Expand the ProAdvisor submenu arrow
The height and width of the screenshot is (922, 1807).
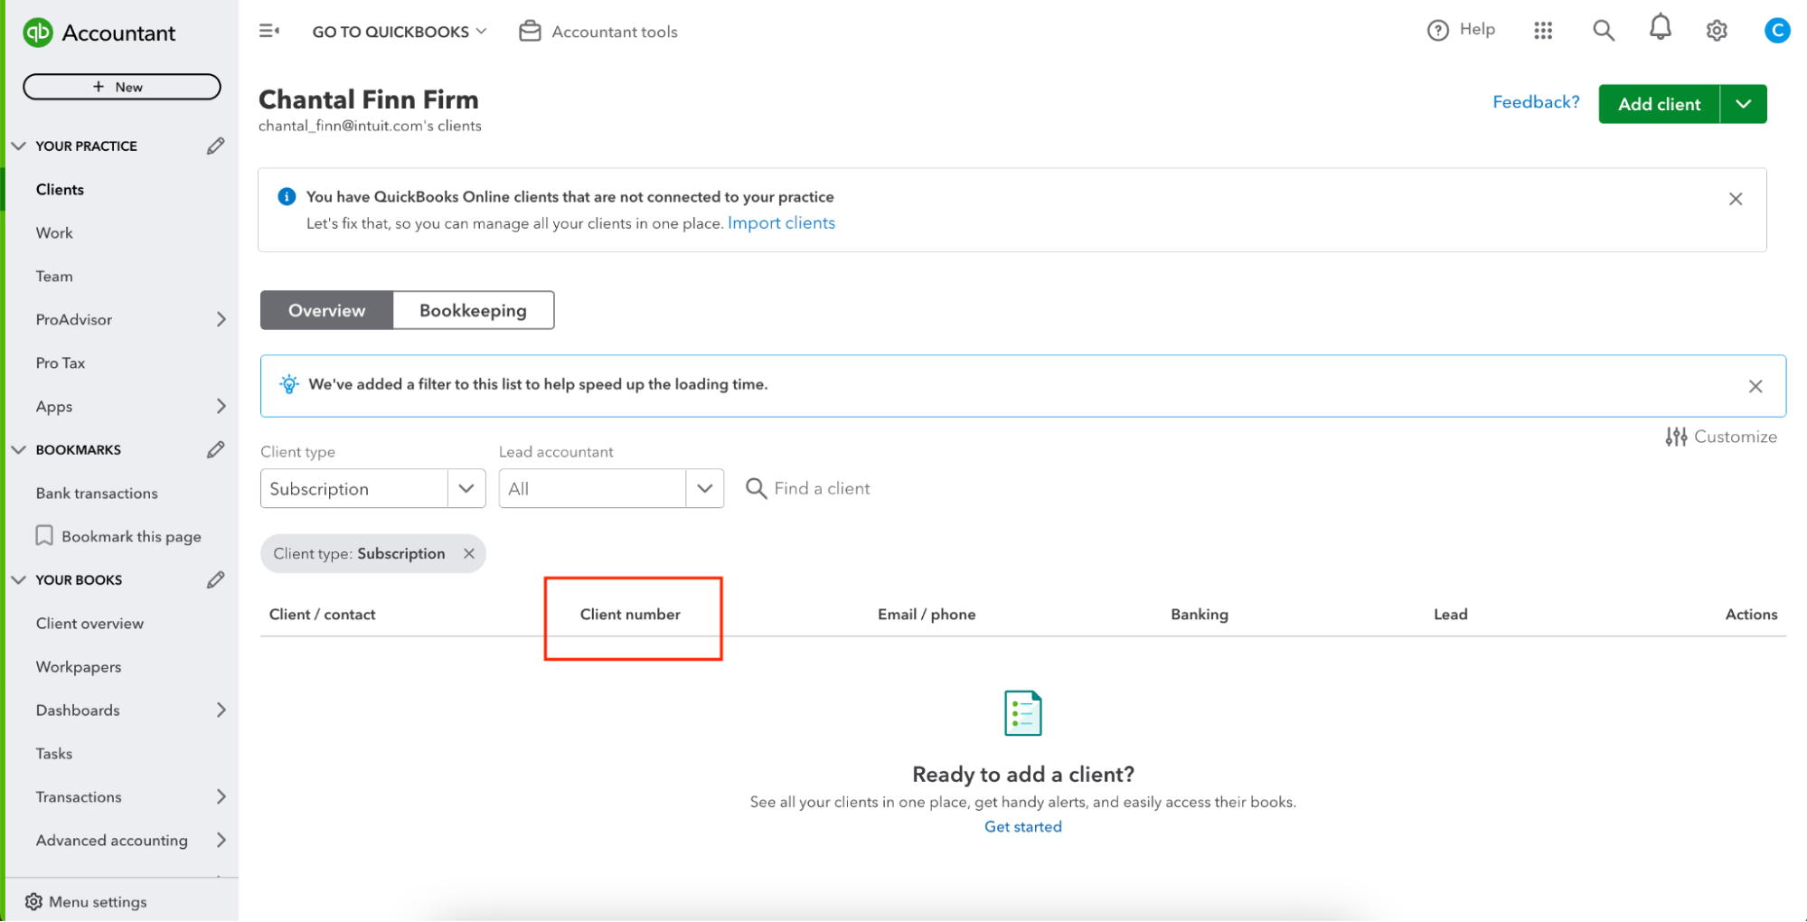coord(221,319)
